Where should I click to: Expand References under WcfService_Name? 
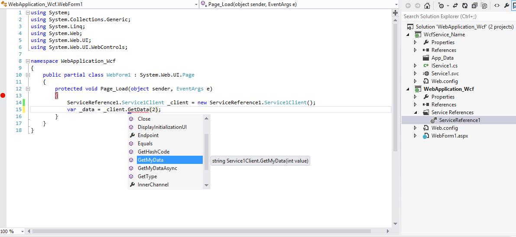(415, 50)
